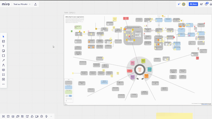Open board title Test av MiroAir
212x119 pixels.
coord(20,4)
